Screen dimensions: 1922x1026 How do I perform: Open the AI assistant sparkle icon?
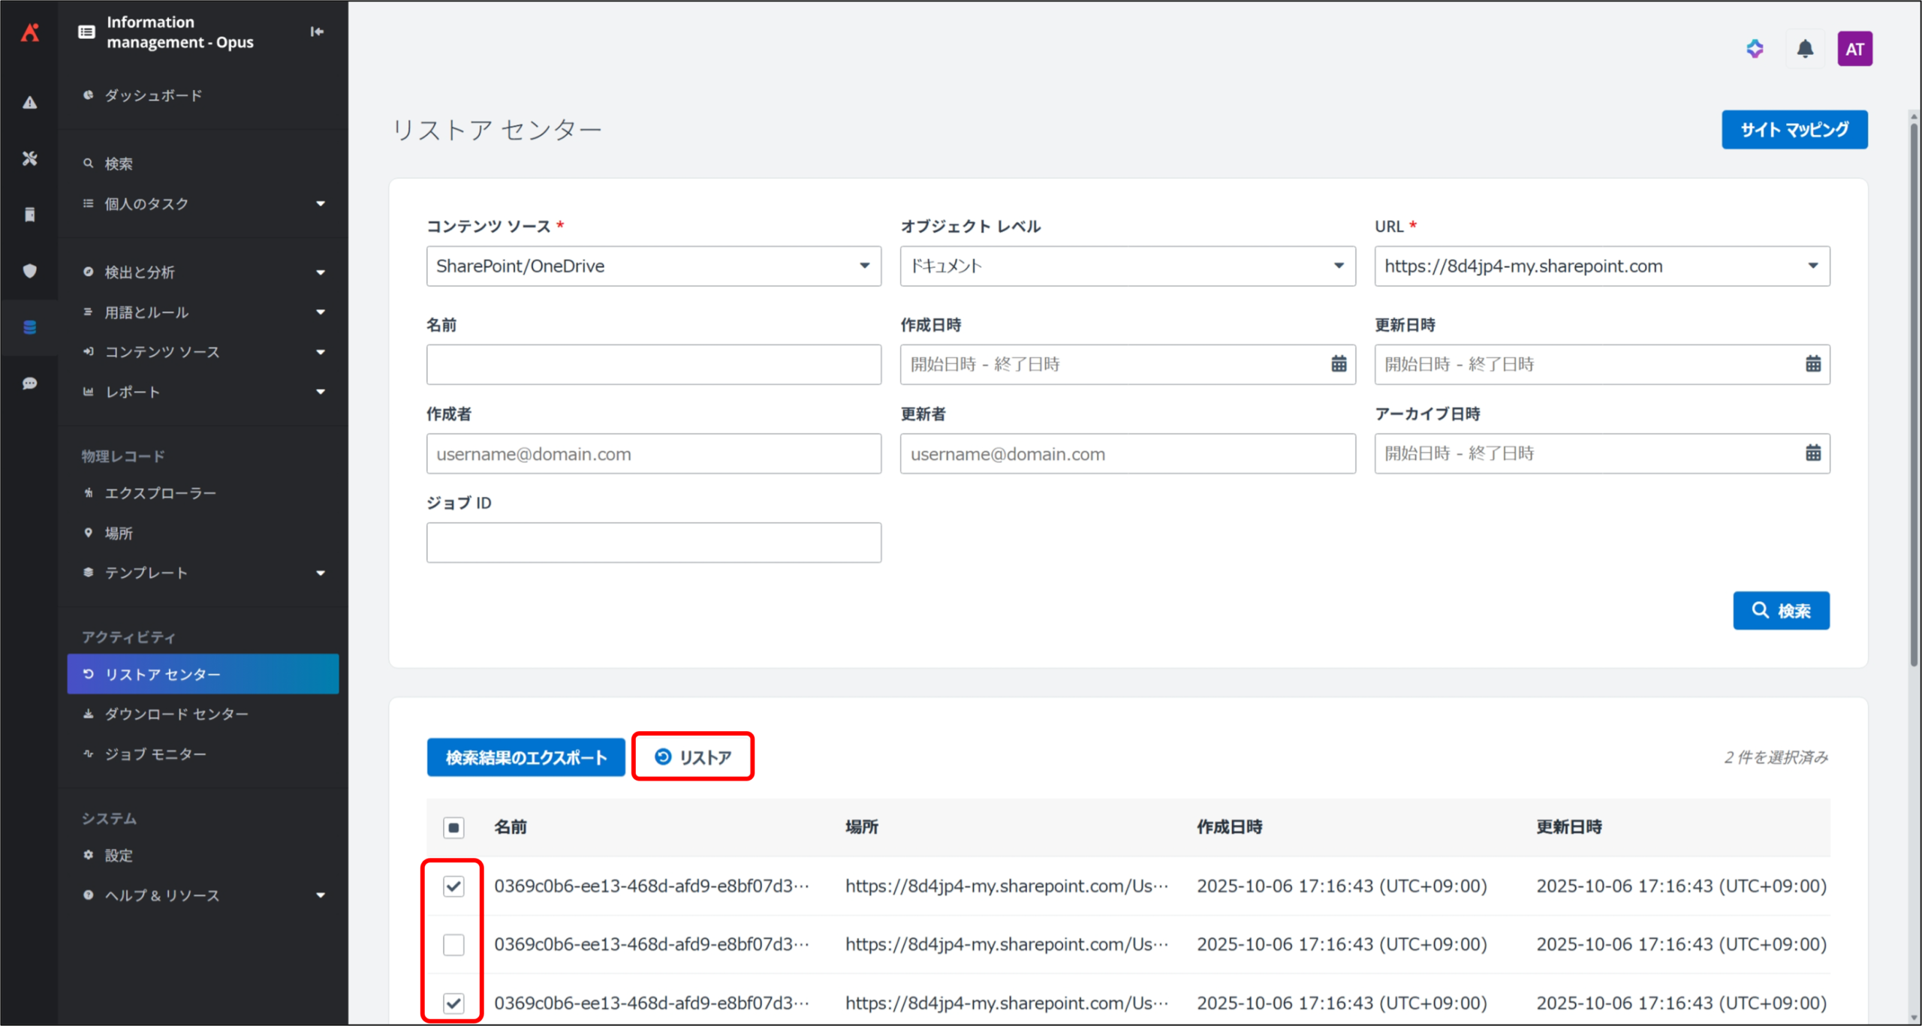point(1754,50)
